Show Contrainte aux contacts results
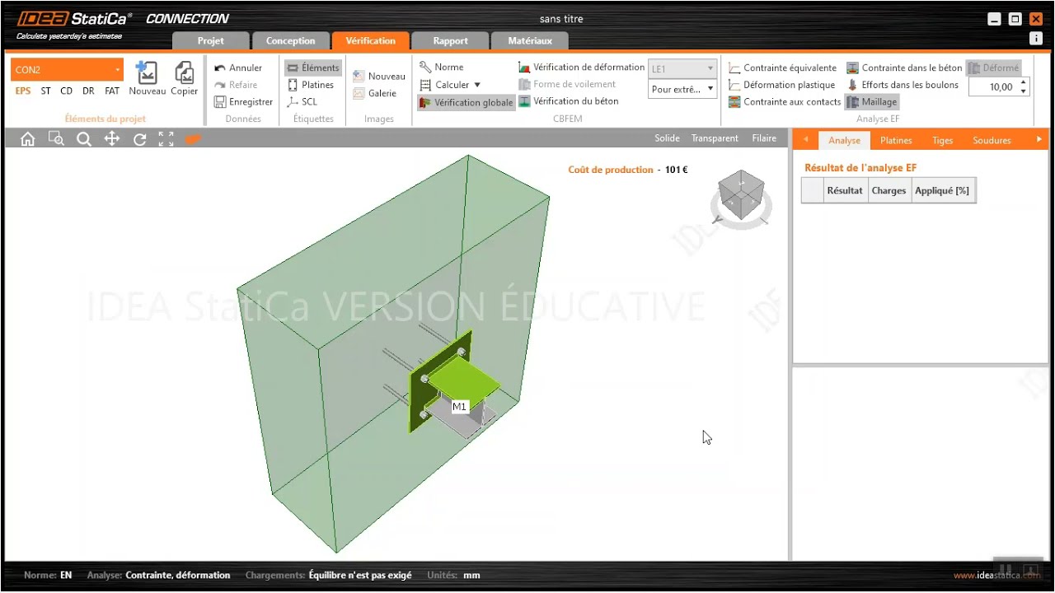This screenshot has width=1055, height=593. (x=785, y=102)
